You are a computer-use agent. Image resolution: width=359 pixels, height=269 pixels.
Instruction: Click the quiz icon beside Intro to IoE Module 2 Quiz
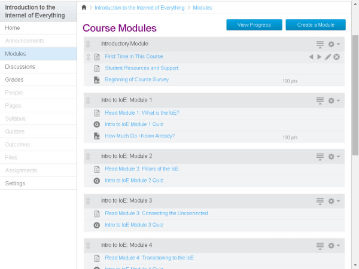[x=97, y=181]
